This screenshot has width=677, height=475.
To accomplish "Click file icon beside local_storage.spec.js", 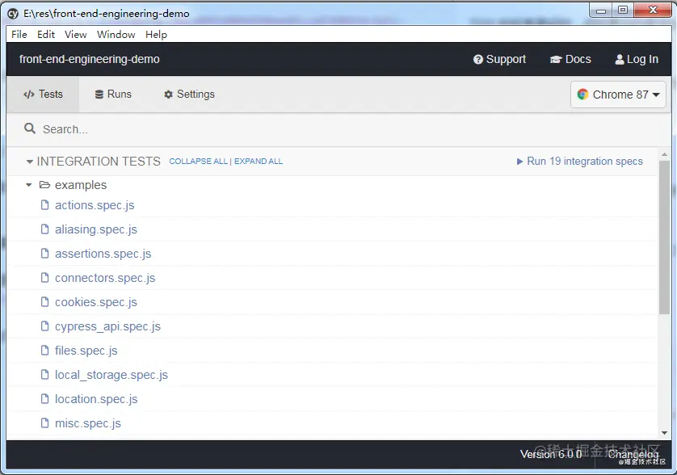I will pyautogui.click(x=44, y=374).
